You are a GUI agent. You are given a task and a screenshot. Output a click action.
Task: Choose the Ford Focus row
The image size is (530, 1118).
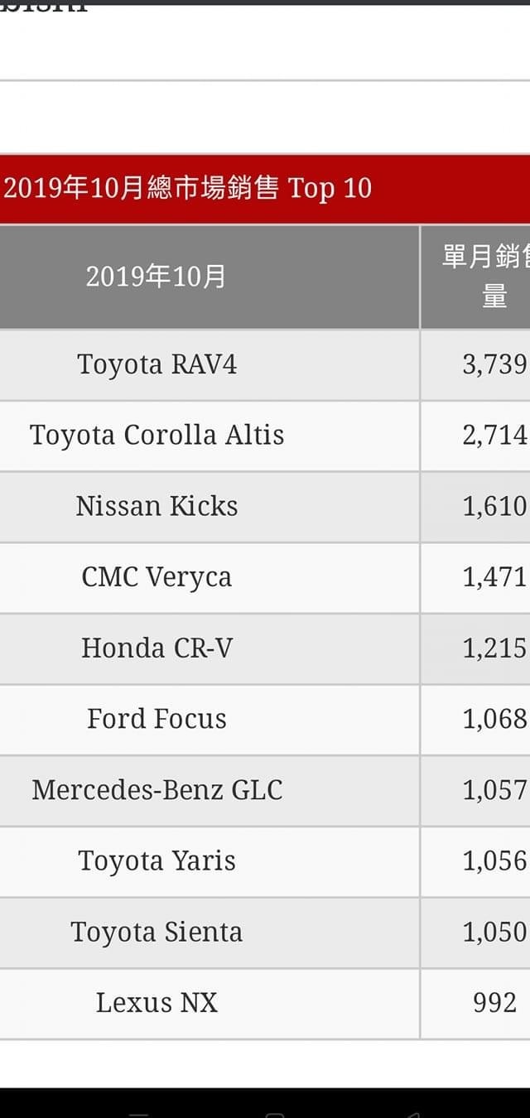[x=265, y=719]
